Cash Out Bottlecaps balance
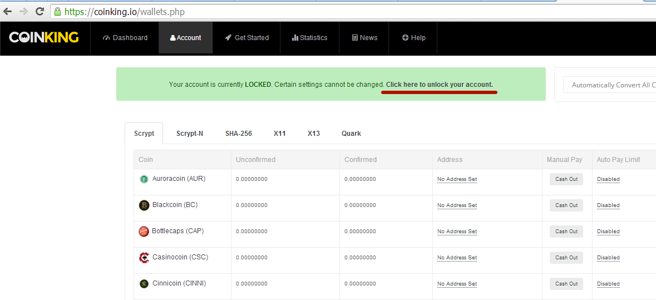 click(566, 232)
